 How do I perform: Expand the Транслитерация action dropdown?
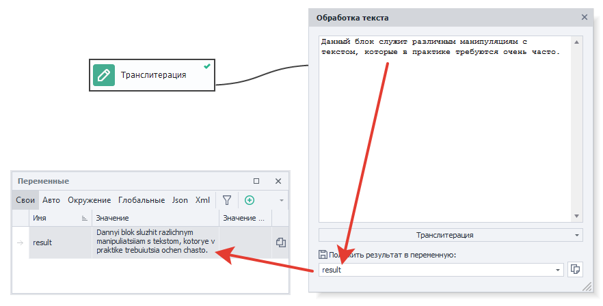tap(578, 235)
